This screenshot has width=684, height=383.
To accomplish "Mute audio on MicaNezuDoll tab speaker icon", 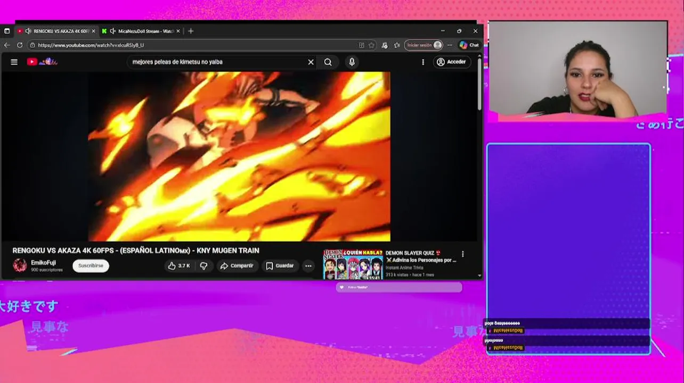I will pyautogui.click(x=112, y=31).
